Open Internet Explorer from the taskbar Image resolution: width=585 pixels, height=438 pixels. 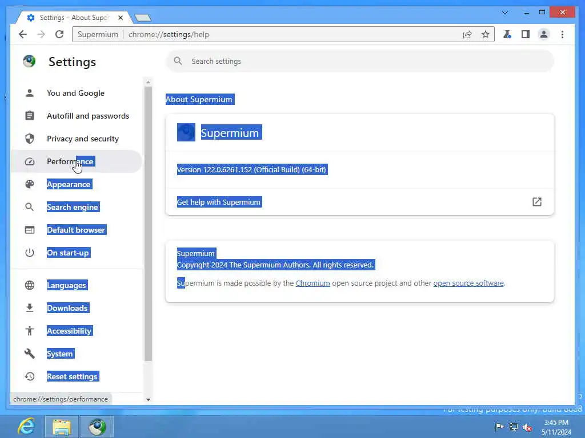27,427
